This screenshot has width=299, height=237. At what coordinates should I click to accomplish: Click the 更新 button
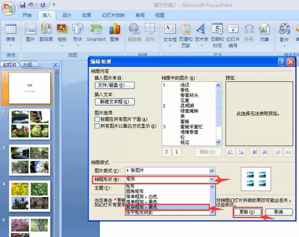(x=247, y=212)
